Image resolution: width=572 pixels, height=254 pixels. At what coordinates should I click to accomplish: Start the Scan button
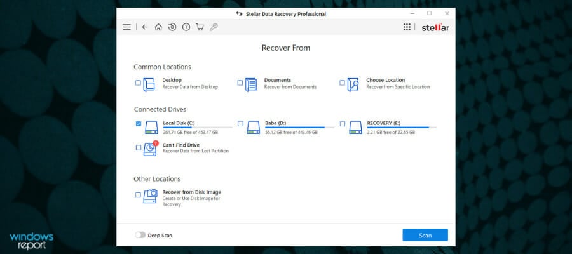point(425,235)
